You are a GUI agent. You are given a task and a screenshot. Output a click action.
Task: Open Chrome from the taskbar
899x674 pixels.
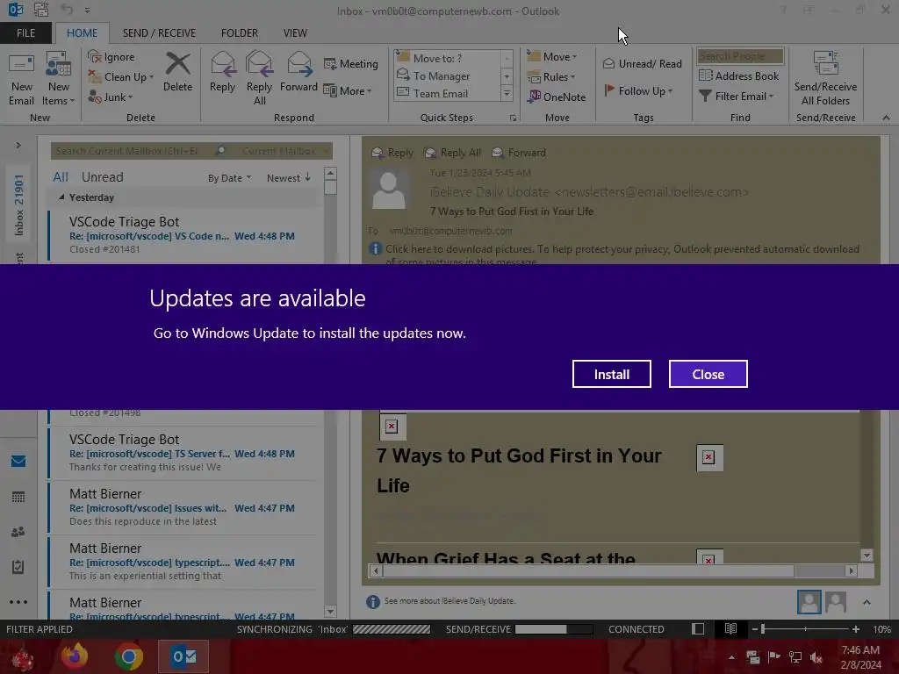click(x=128, y=656)
